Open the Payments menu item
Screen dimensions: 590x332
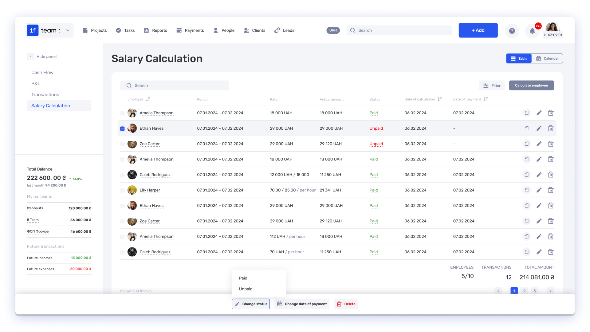[190, 30]
